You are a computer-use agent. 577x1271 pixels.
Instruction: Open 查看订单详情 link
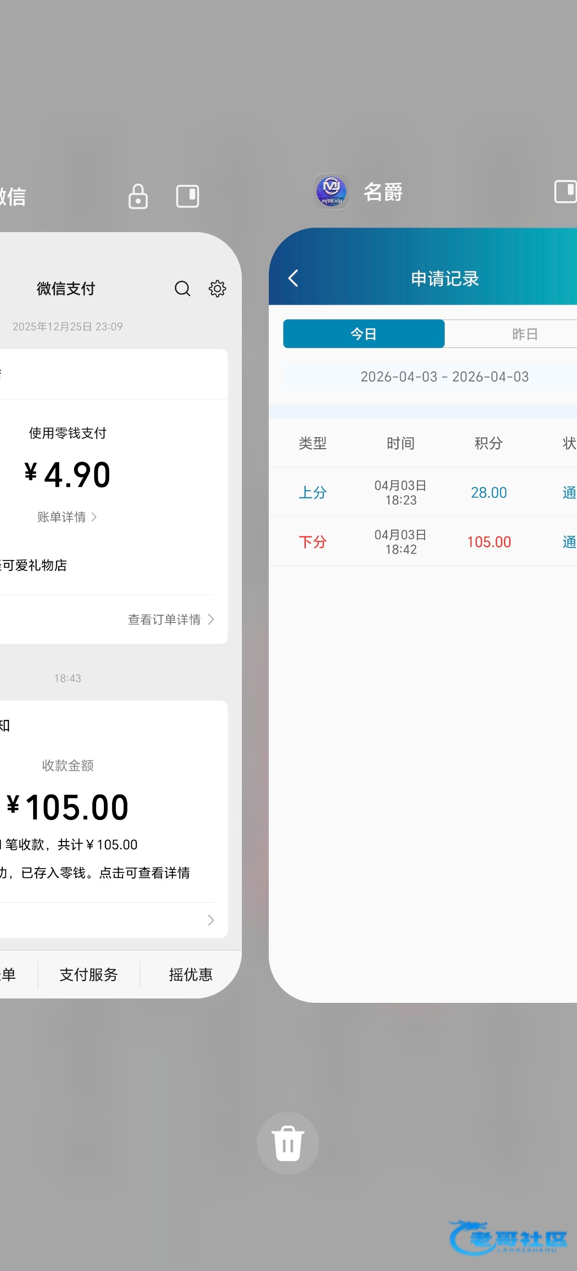coord(171,619)
